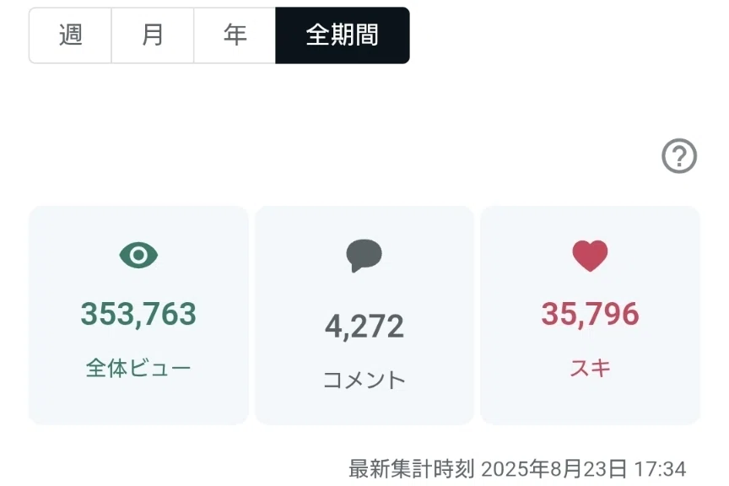Screen dimensions: 729x486
Task: Select the 全期間 tab
Action: [343, 35]
